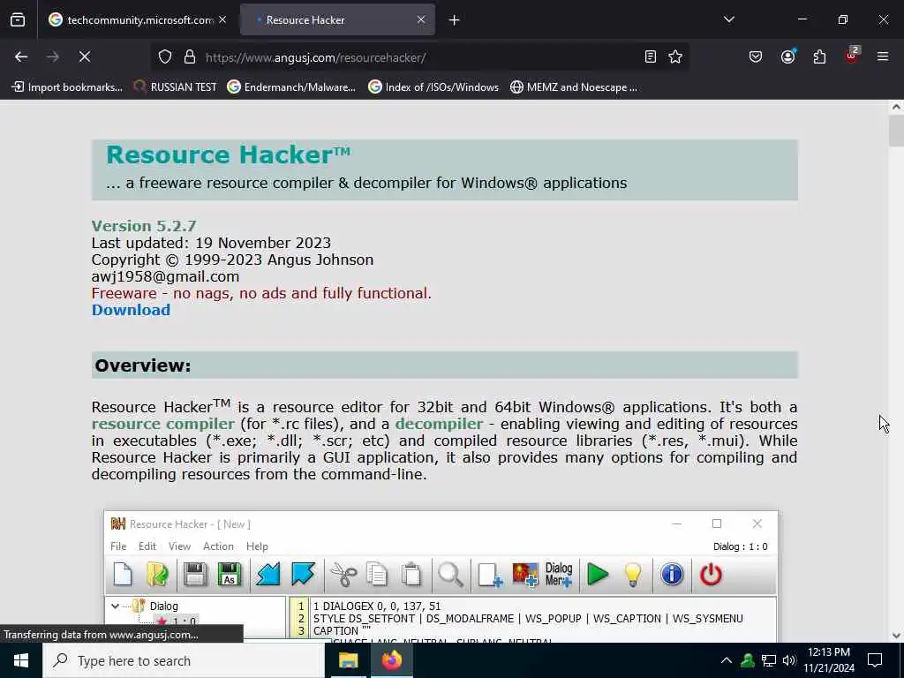
Task: Click the Save floppy disk toolbar icon
Action: pos(195,575)
